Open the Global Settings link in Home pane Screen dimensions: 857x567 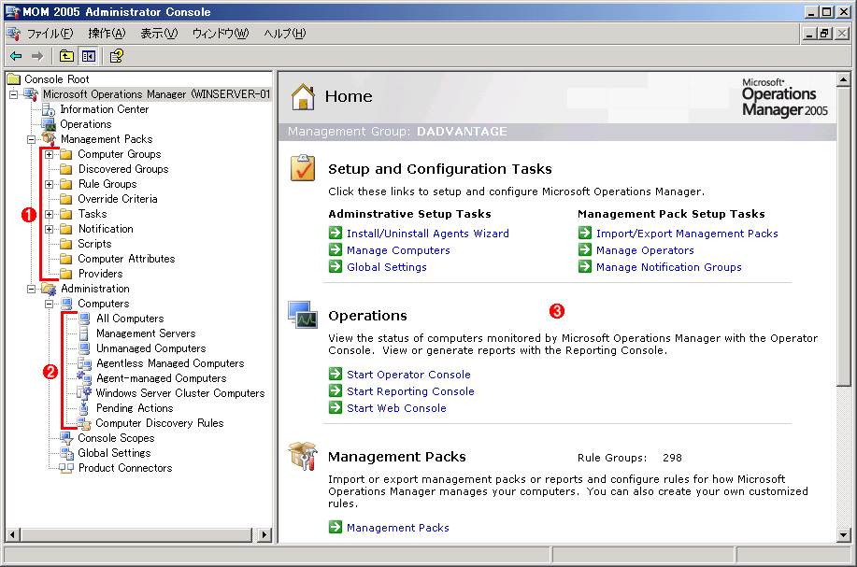[386, 267]
